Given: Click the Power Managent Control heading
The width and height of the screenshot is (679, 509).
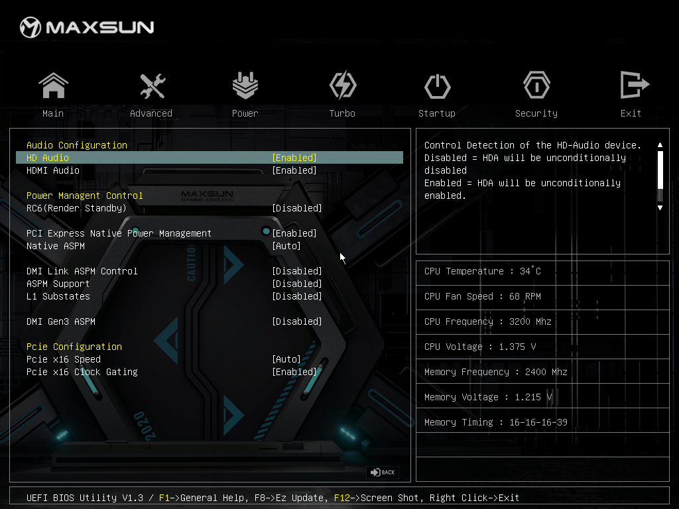Looking at the screenshot, I should 84,196.
